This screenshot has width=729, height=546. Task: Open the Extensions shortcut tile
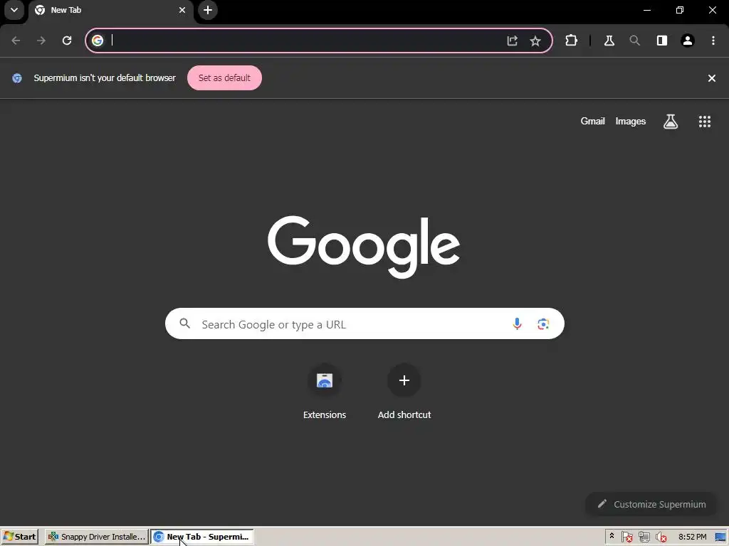point(325,392)
